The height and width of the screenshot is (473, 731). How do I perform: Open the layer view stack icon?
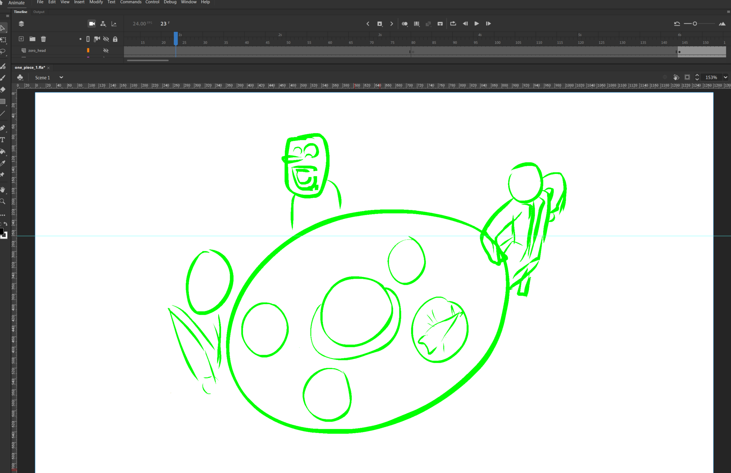click(21, 24)
